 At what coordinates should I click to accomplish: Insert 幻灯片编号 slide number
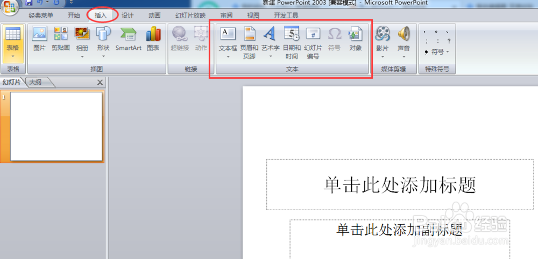(x=313, y=43)
